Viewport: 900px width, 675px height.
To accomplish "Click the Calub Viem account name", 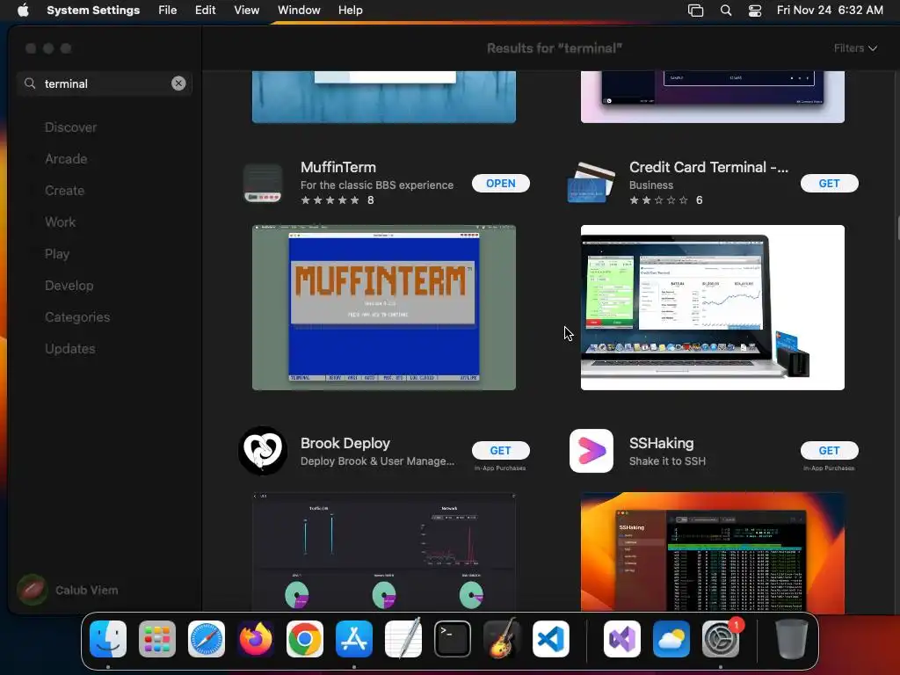I will tap(87, 590).
